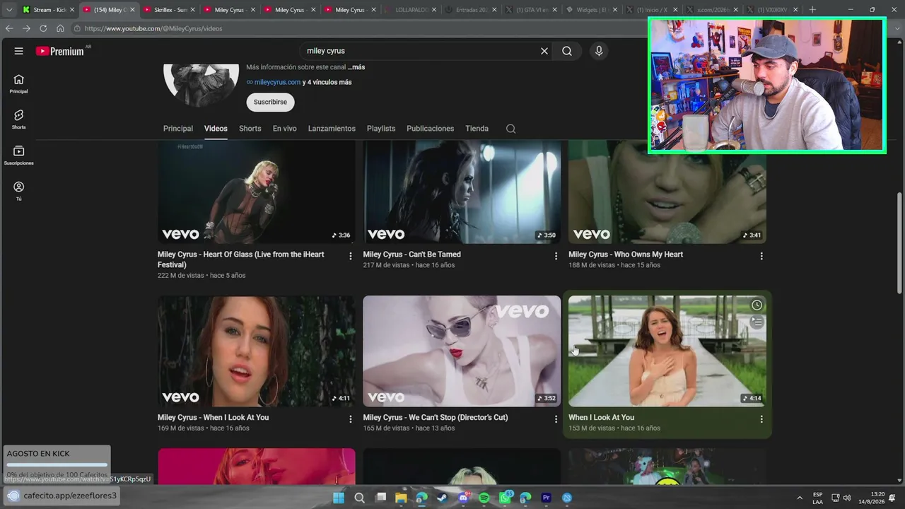Image resolution: width=905 pixels, height=509 pixels.
Task: Clear the 'miley cyrus' search text with the X
Action: 544,51
